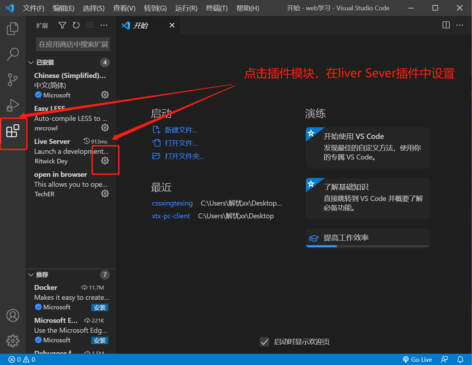
Task: Open recent folder xtx-pc-client
Action: click(x=171, y=216)
